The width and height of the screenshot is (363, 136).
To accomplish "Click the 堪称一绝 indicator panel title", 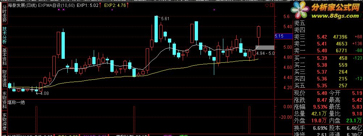I will pyautogui.click(x=16, y=102).
